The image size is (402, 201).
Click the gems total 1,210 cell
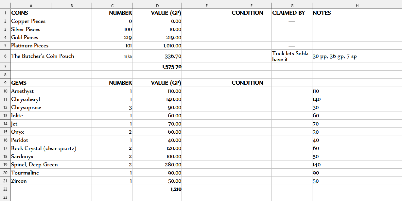[176, 189]
